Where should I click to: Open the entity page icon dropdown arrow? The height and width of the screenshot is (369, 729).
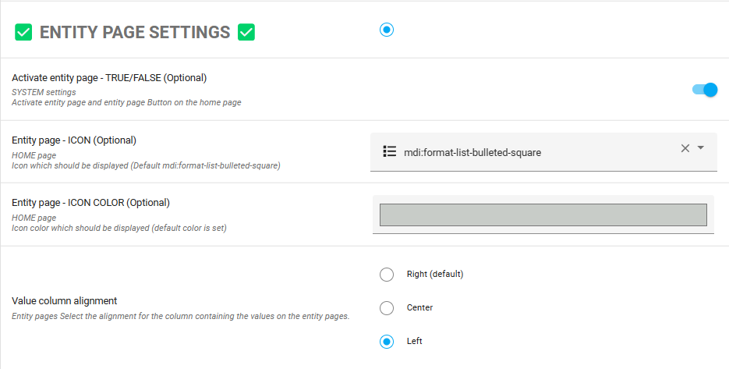[701, 148]
